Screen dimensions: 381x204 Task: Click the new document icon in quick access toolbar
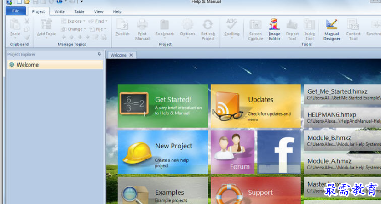[x=19, y=2]
